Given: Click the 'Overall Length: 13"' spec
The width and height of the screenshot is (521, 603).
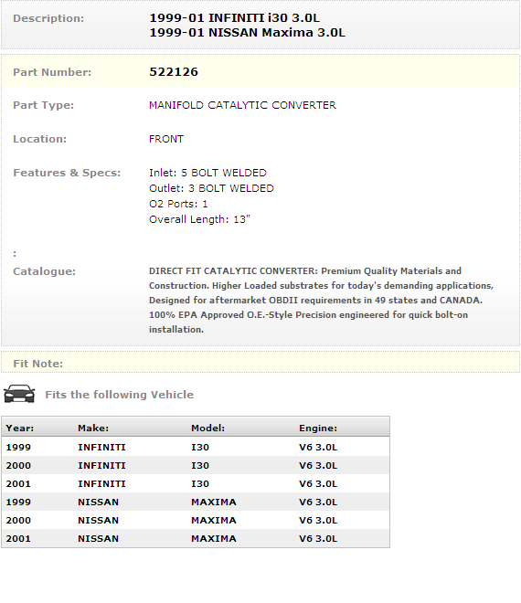Looking at the screenshot, I should click(x=199, y=219).
